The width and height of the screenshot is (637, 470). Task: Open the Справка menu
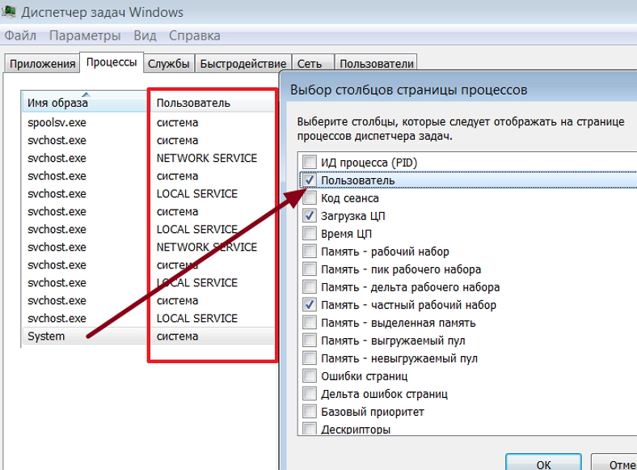pos(195,36)
